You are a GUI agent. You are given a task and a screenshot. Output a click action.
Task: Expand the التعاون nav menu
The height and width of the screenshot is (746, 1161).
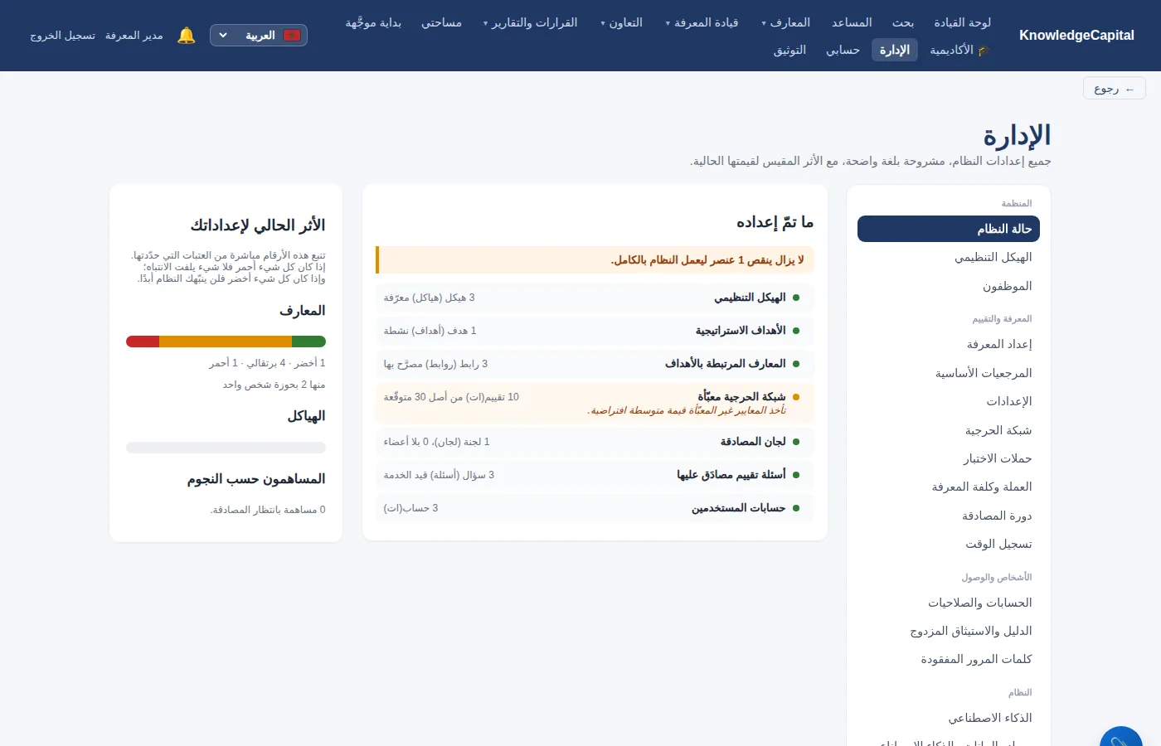621,22
